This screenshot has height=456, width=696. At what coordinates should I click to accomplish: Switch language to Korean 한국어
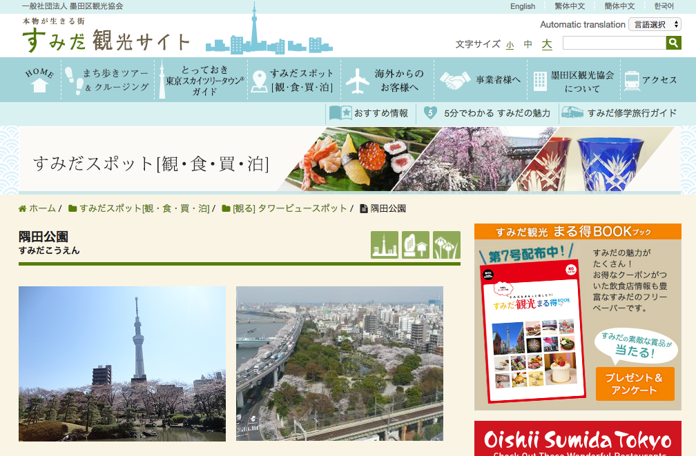664,6
